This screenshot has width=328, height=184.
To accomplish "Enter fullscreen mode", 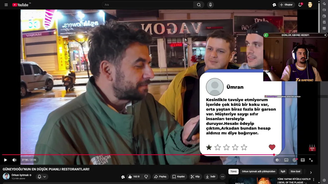I will (311, 160).
